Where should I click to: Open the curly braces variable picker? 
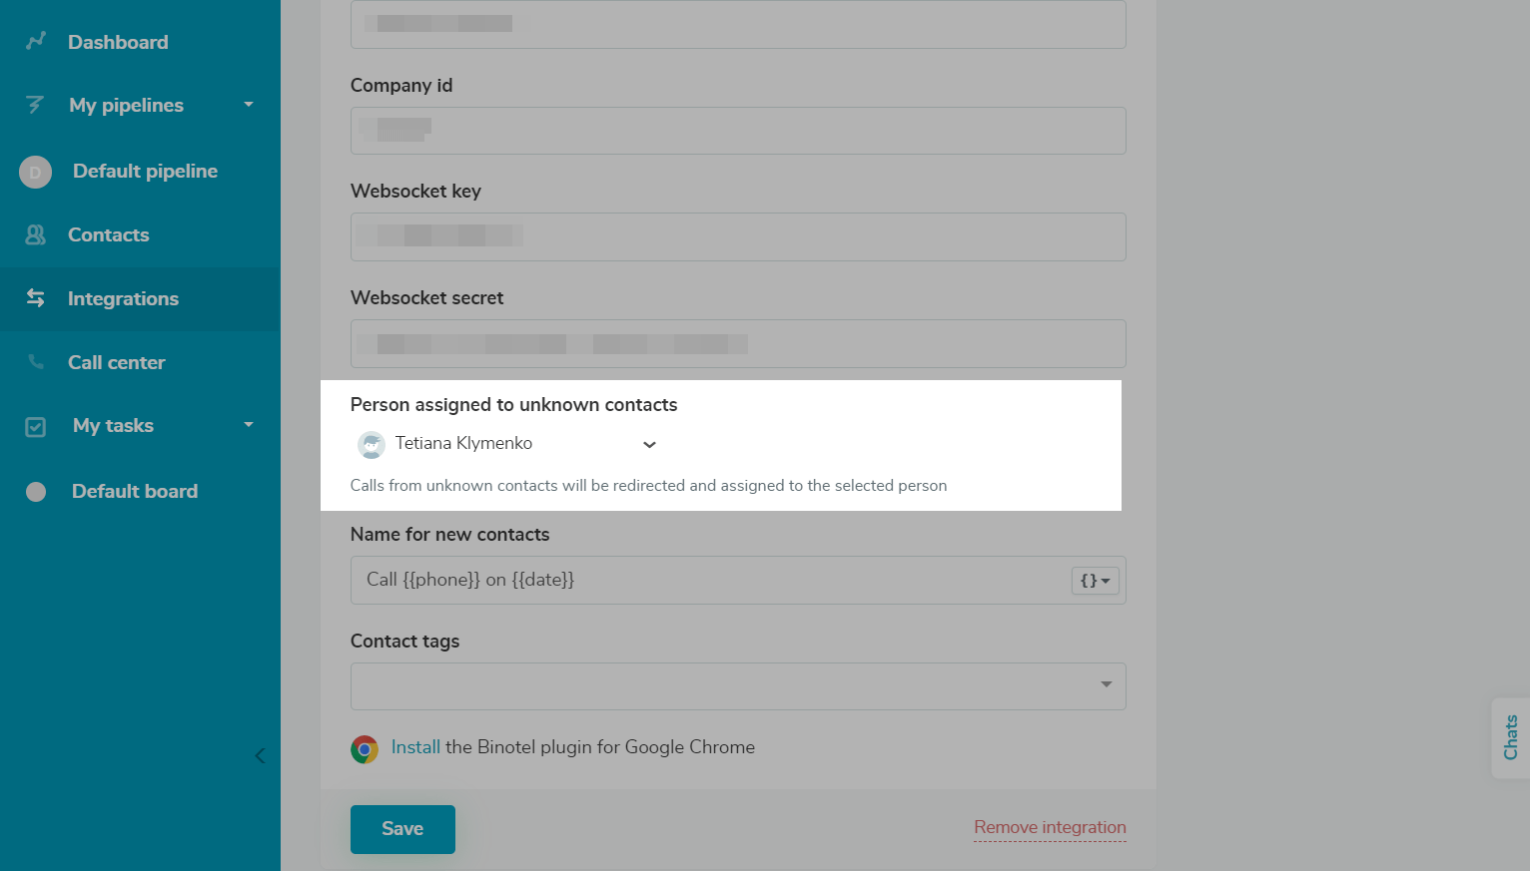[x=1095, y=581]
